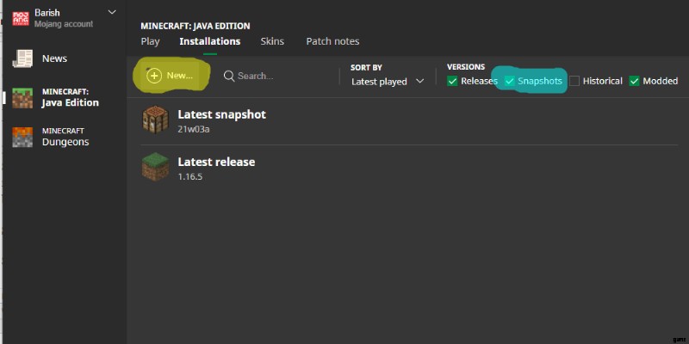Screen dimensions: 689x344
Task: Select the Latest release 1.16.5 installation
Action: click(x=216, y=169)
